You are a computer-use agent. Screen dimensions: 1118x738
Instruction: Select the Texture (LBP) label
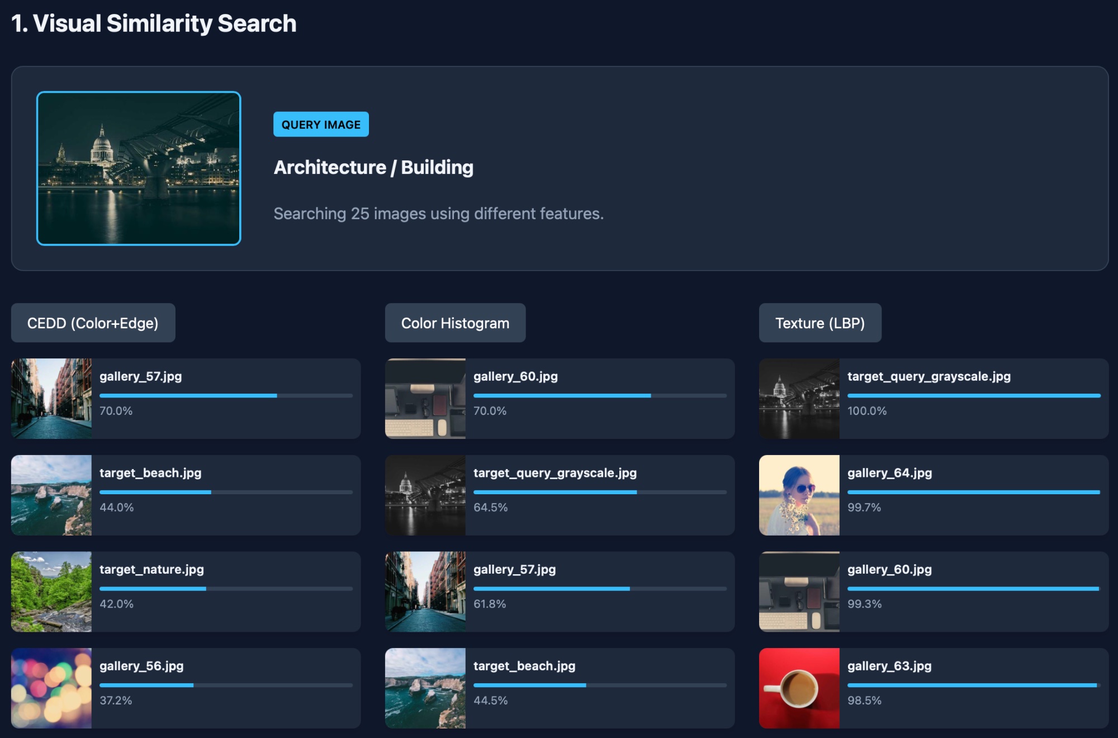click(820, 323)
